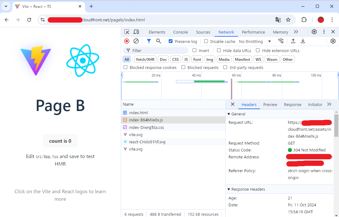Enable Hide data URLs
The height and width of the screenshot is (217, 339).
[x=219, y=50]
